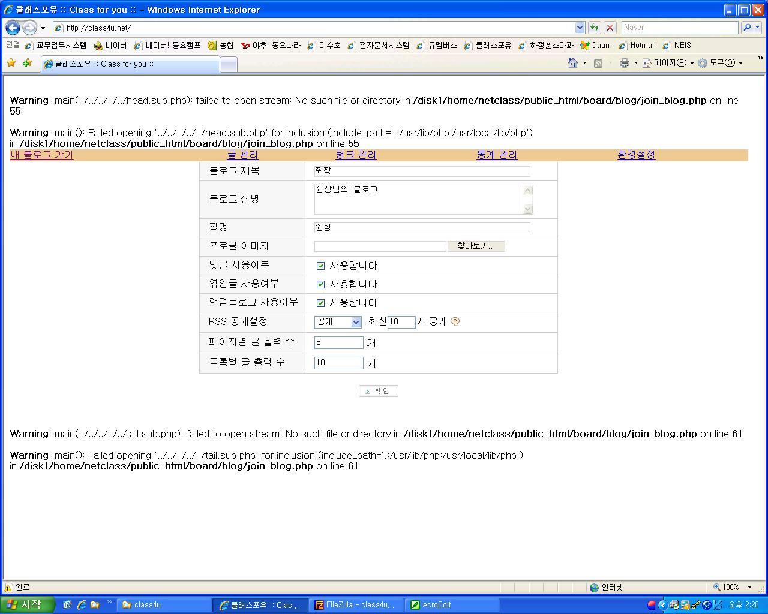Click the Stop loading X icon

[x=610, y=28]
